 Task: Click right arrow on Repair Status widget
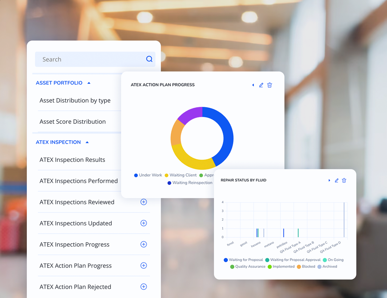(x=329, y=180)
